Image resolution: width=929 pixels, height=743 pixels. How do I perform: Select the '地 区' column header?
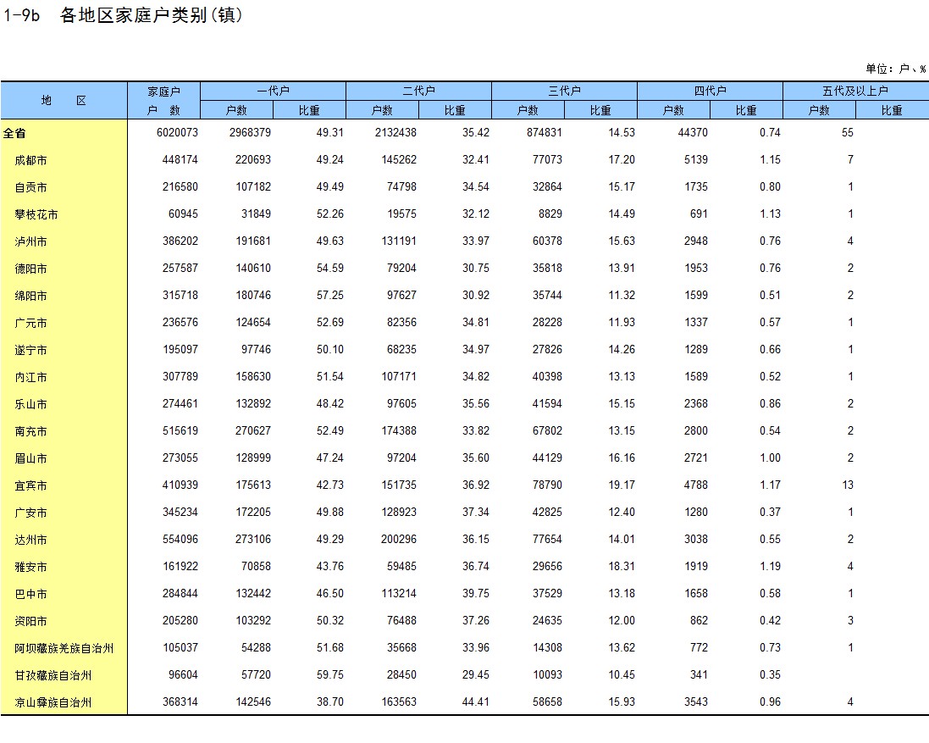point(64,101)
